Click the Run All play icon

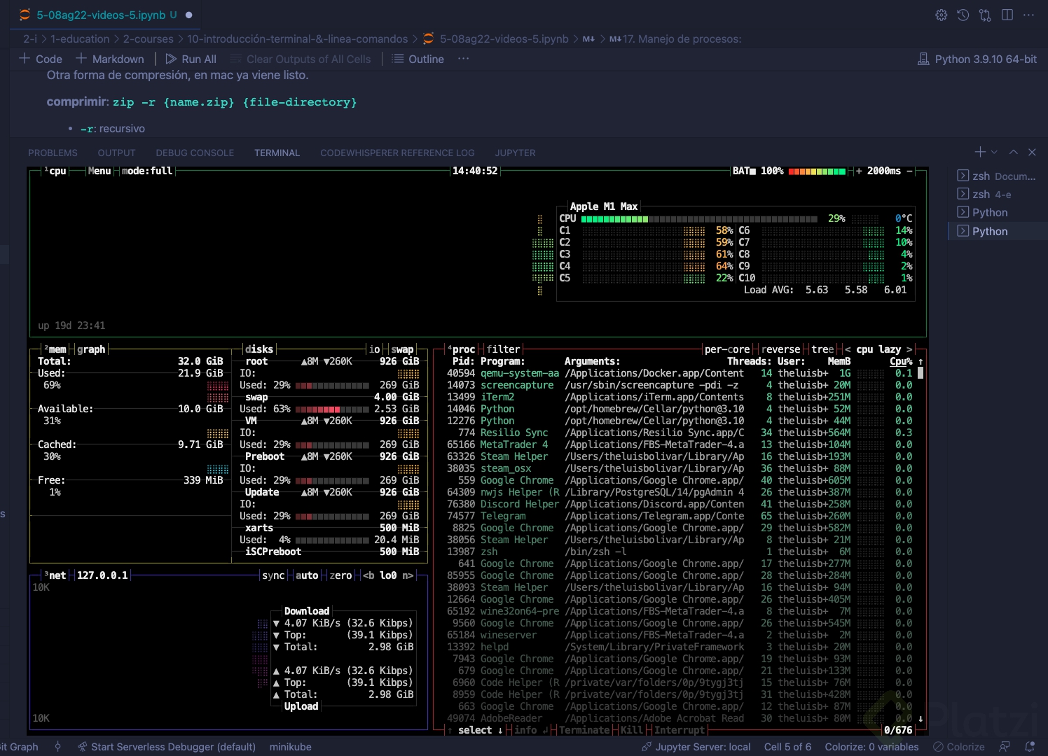[171, 59]
